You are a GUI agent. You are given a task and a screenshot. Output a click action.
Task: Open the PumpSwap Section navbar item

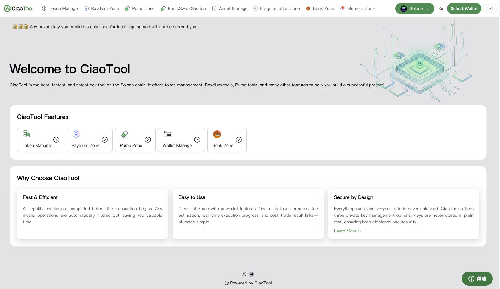(183, 8)
